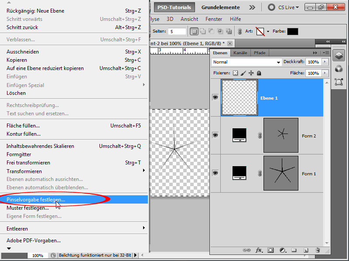Click the Form 2 vector mask thumbnail

pyautogui.click(x=281, y=135)
